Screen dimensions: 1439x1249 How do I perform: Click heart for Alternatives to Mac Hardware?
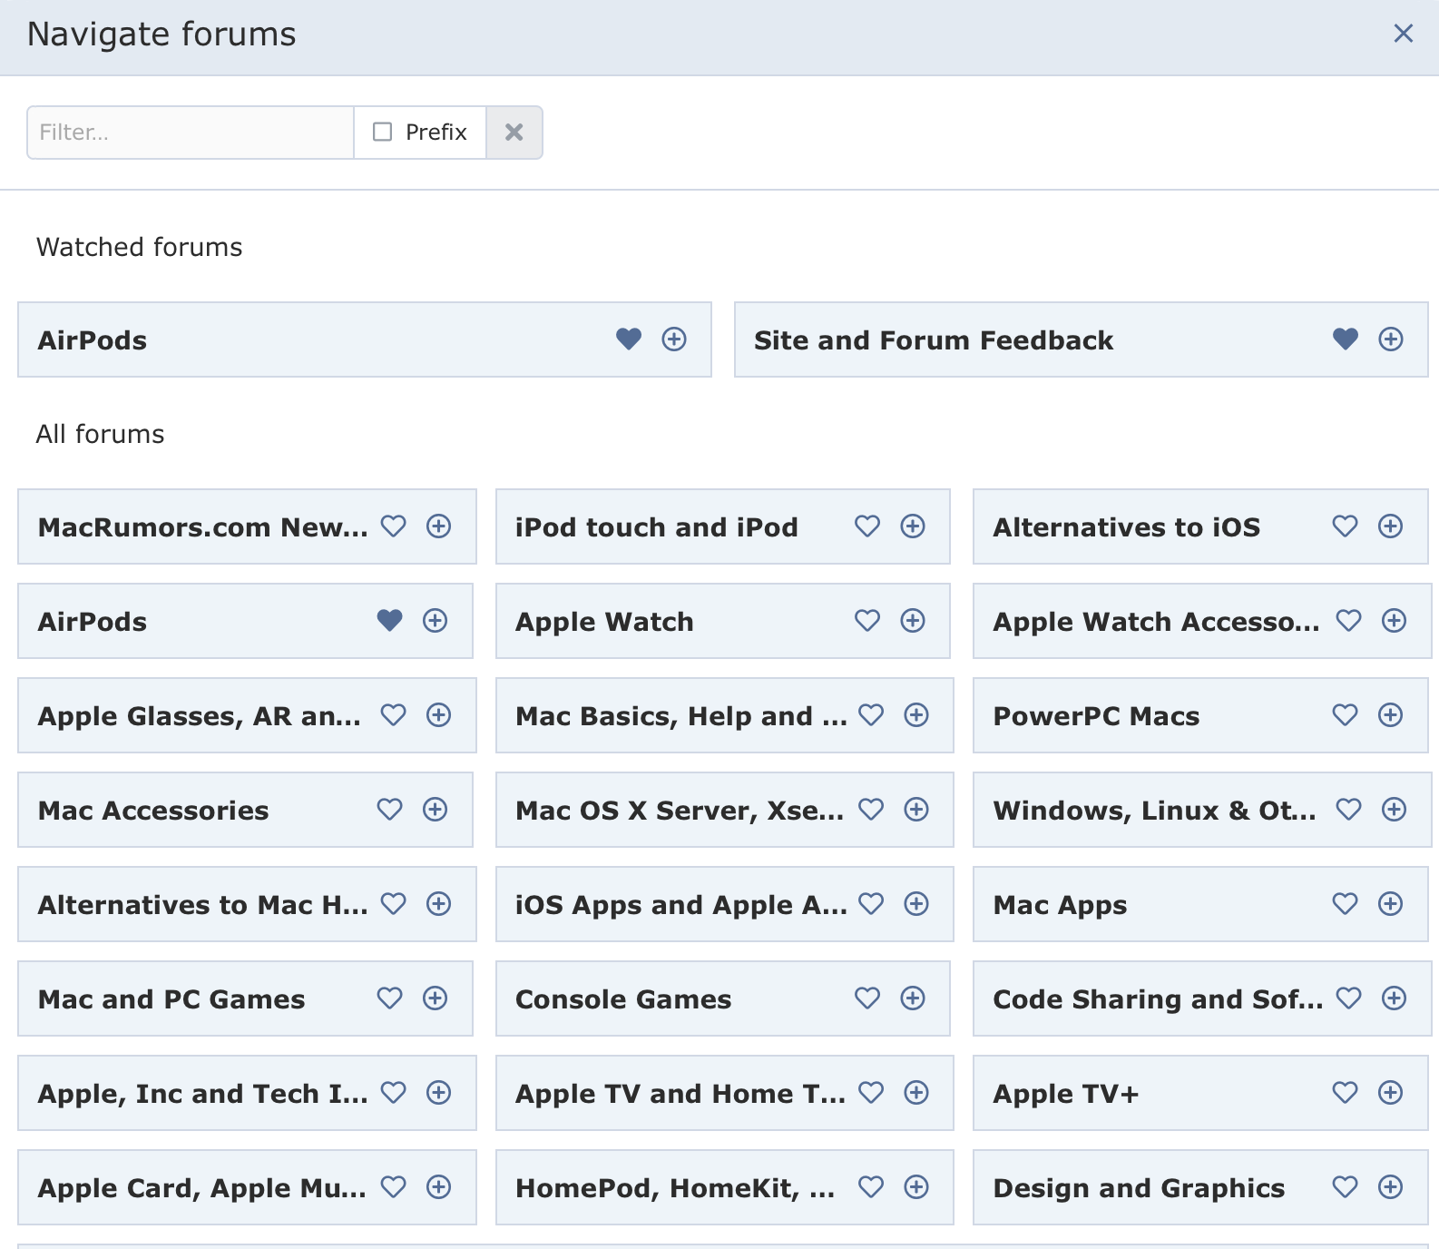tap(394, 904)
